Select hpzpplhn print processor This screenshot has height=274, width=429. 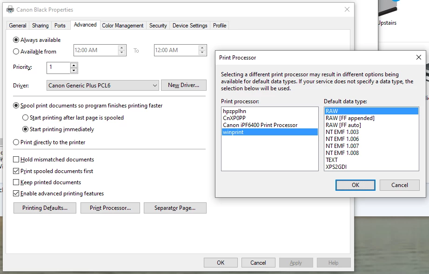click(269, 111)
